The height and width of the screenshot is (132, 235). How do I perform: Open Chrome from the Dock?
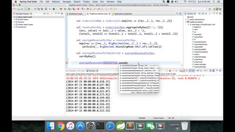pos(60,126)
